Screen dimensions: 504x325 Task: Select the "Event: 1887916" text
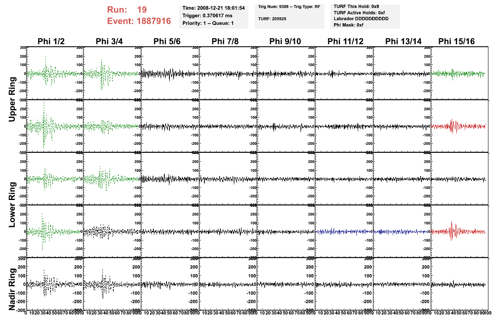click(x=139, y=21)
